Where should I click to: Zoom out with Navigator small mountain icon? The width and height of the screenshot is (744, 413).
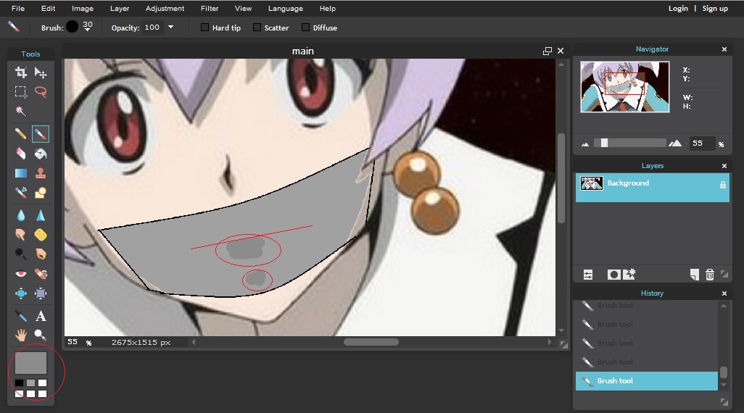pyautogui.click(x=585, y=144)
